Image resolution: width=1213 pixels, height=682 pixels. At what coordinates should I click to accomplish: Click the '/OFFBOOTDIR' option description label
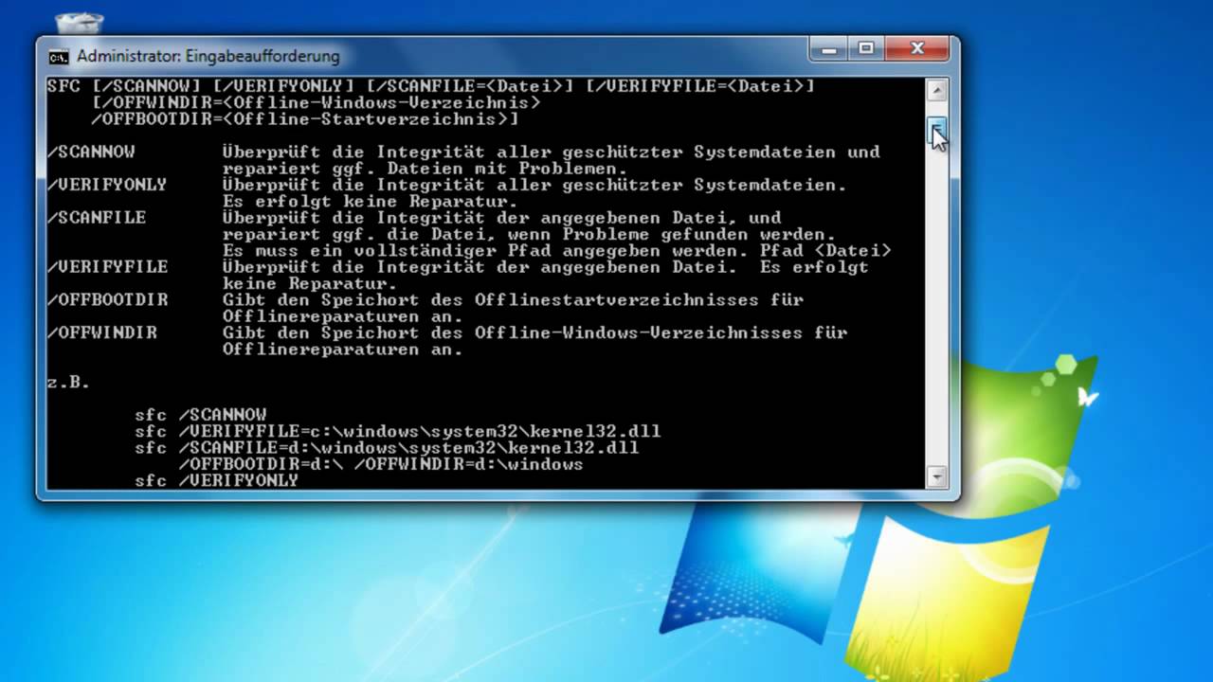click(107, 300)
